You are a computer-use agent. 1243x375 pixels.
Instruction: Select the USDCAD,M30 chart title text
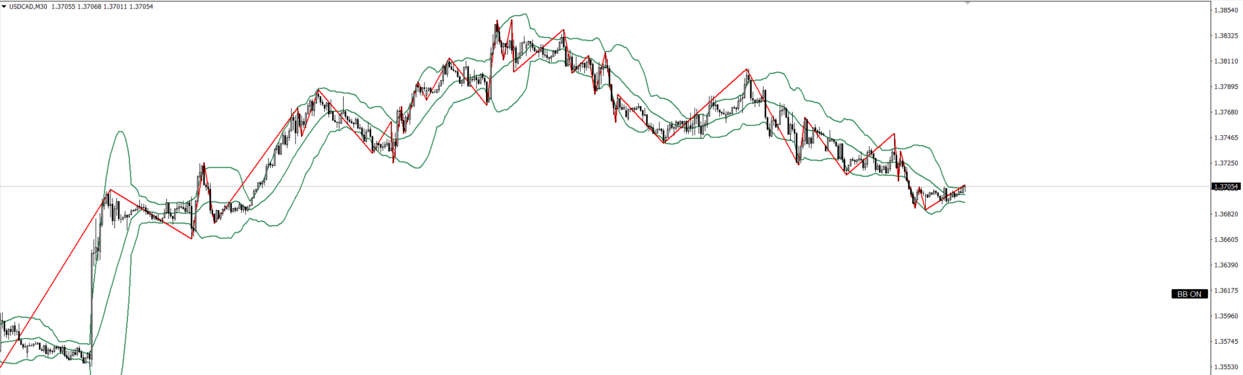coord(28,6)
